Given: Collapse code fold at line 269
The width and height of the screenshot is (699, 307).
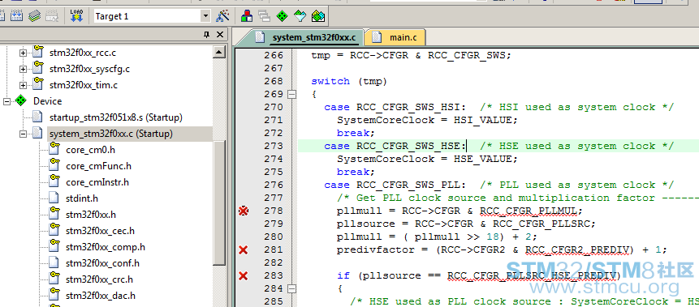Looking at the screenshot, I should point(291,94).
